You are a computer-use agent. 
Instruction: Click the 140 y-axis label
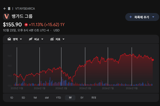(x=9, y=76)
